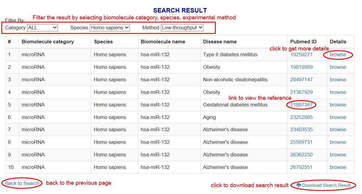Screen dimensions: 362x194
Task: Open Pubmed ID 26792551 link
Action: pos(301,167)
